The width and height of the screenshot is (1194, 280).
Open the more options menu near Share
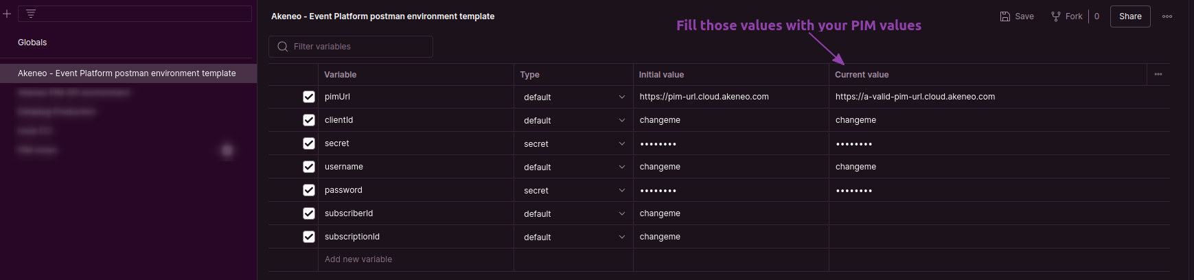tap(1167, 16)
